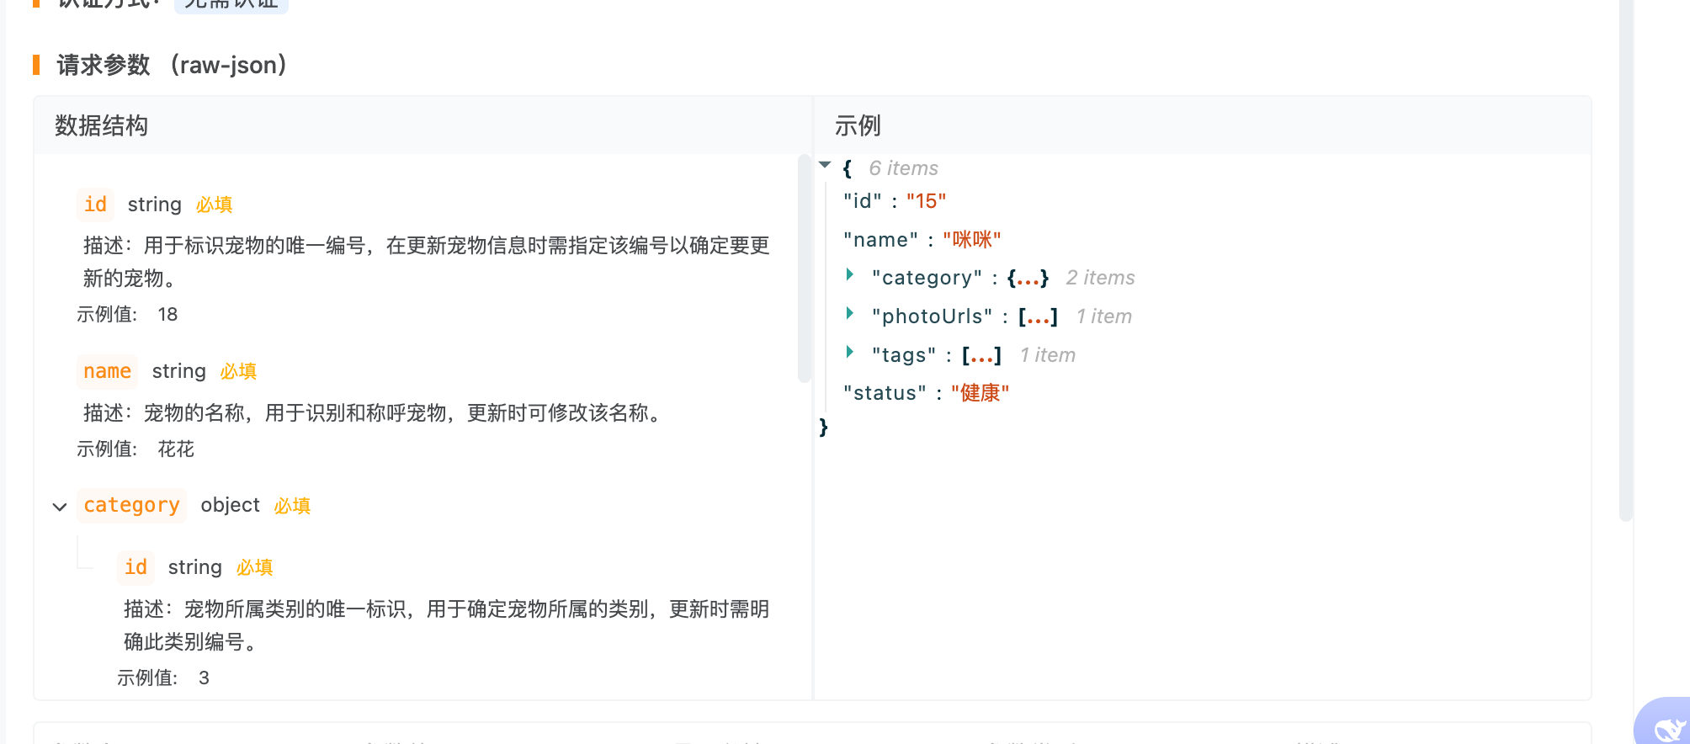The width and height of the screenshot is (1690, 744).
Task: Click the 数据结构 panel header
Action: (x=101, y=125)
